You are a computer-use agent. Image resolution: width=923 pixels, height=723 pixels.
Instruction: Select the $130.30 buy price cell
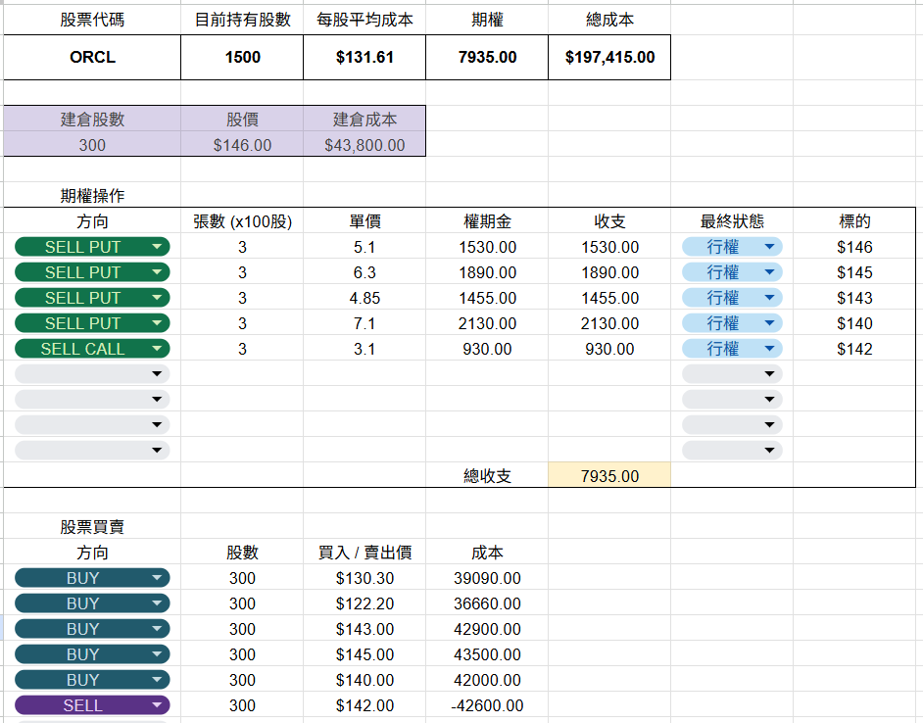pyautogui.click(x=364, y=578)
